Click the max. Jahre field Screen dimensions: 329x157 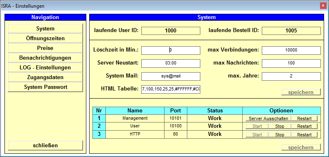(291, 76)
